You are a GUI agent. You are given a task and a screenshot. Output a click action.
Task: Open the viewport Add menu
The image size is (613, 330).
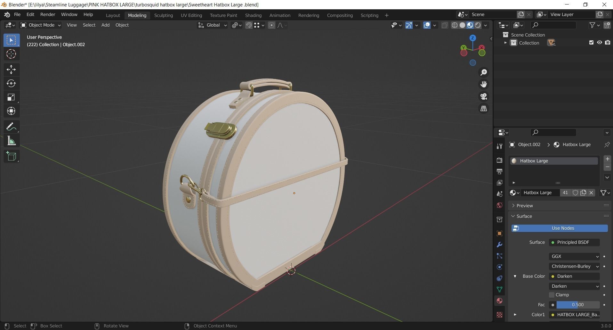pos(105,25)
